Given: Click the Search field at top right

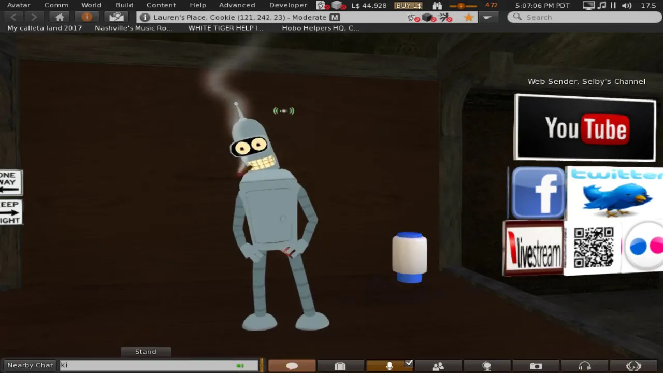Looking at the screenshot, I should click(583, 17).
